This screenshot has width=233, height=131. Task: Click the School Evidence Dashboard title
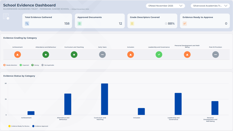(x=30, y=5)
